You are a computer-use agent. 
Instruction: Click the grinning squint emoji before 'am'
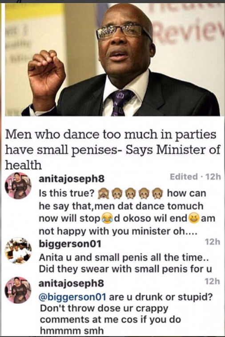point(194,218)
